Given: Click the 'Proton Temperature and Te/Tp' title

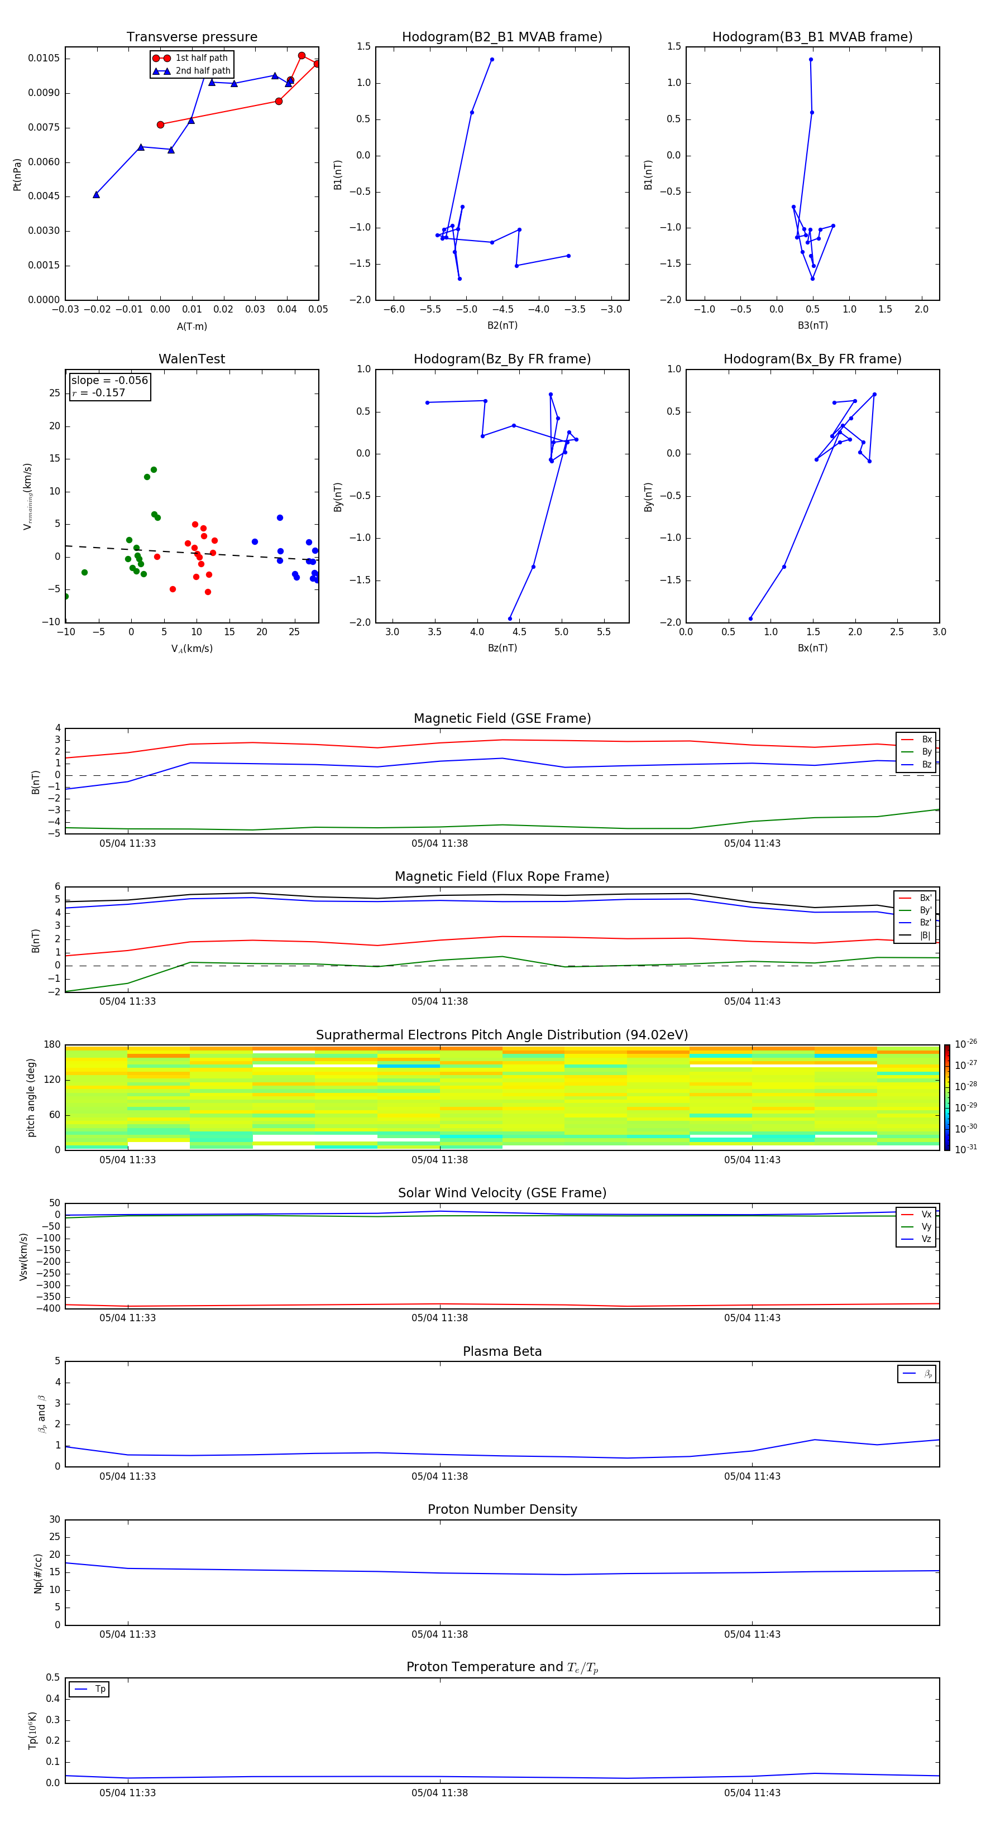Looking at the screenshot, I should 502,1667.
